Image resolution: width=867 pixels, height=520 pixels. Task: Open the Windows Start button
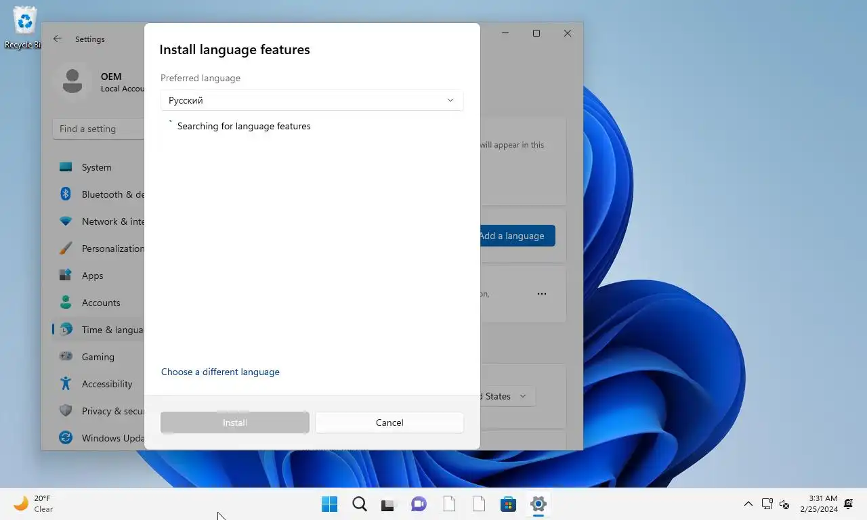pos(329,504)
